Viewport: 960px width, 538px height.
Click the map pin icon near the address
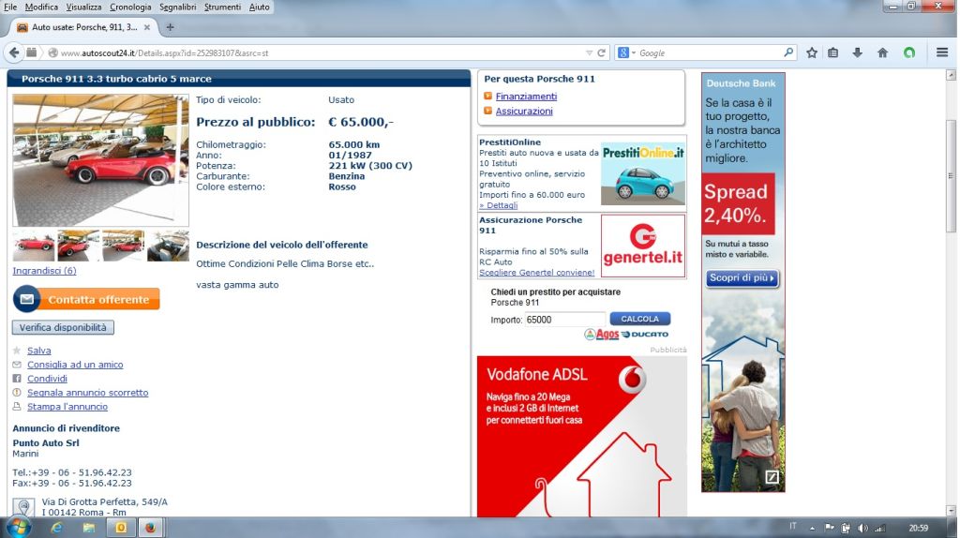[23, 507]
